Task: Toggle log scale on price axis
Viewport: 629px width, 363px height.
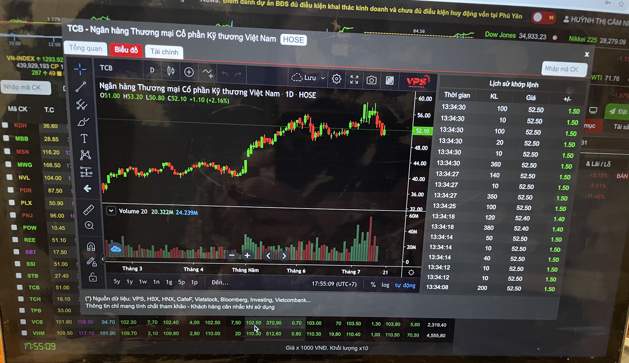Action: 385,285
